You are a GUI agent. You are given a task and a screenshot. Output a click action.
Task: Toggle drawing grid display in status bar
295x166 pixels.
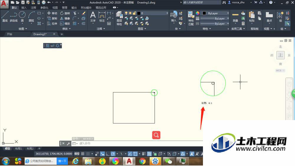83,154
